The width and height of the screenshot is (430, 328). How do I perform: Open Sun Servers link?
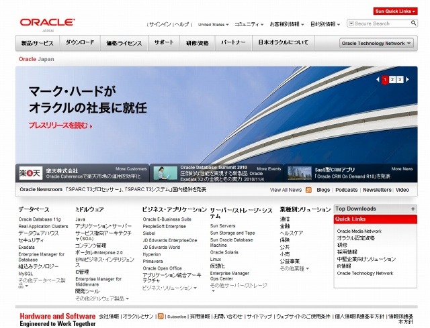[x=222, y=226]
